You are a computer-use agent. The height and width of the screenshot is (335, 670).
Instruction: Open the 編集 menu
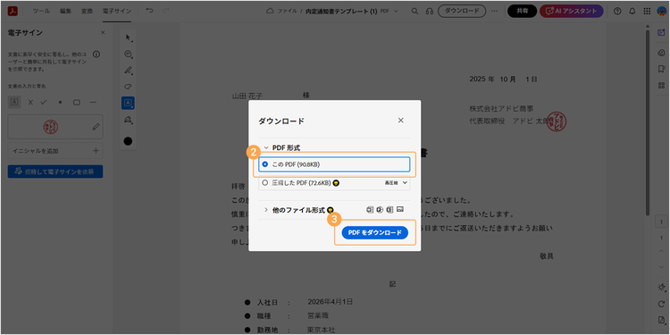[66, 11]
